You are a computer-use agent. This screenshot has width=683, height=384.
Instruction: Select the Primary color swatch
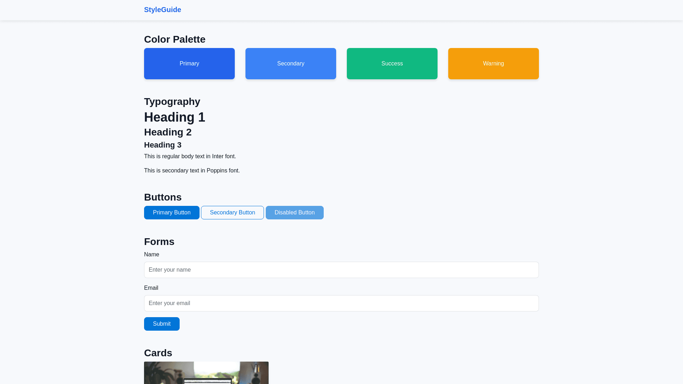click(x=189, y=64)
